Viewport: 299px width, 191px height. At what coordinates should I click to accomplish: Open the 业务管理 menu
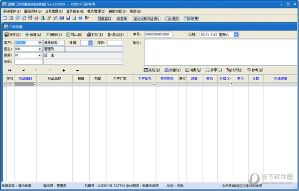pos(54,11)
